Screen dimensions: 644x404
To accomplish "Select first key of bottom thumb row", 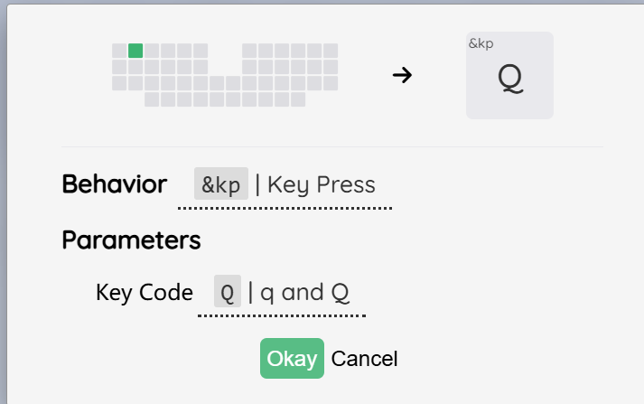I will click(152, 99).
